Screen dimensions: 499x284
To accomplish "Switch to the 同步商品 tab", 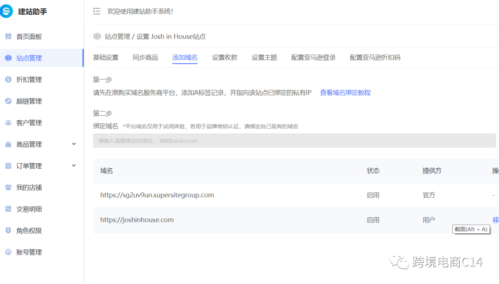I will (146, 58).
